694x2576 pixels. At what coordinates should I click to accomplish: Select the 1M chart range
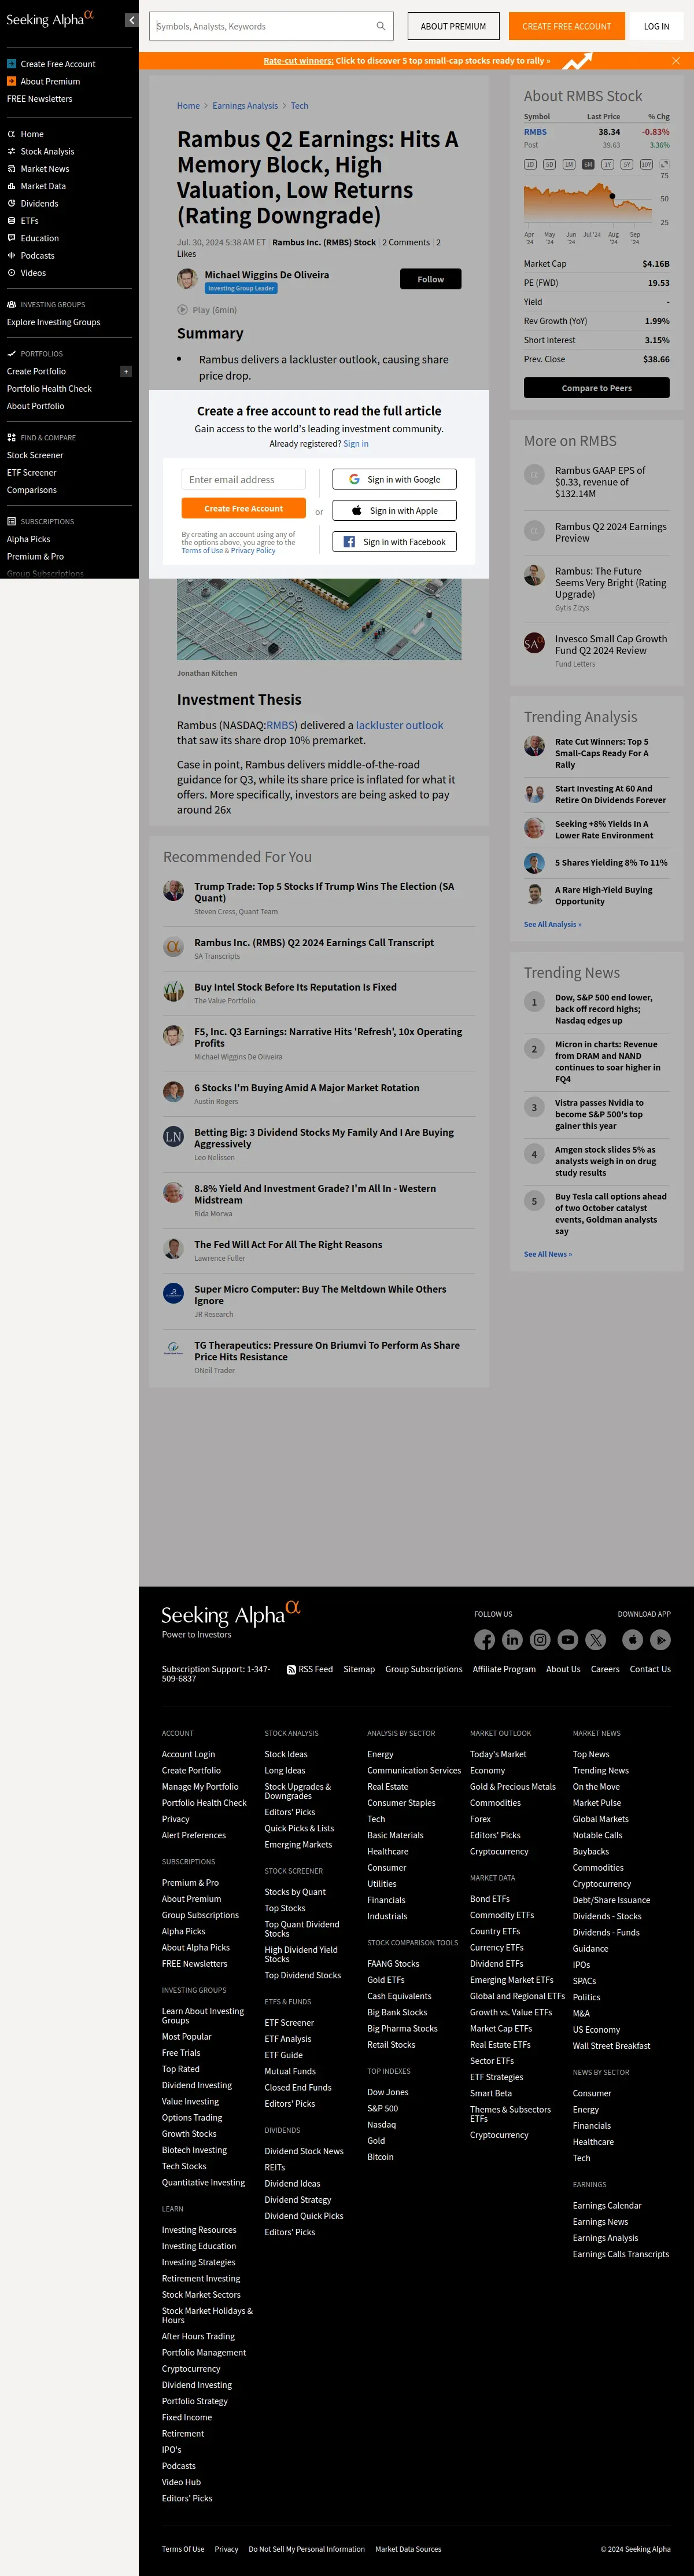pyautogui.click(x=568, y=164)
